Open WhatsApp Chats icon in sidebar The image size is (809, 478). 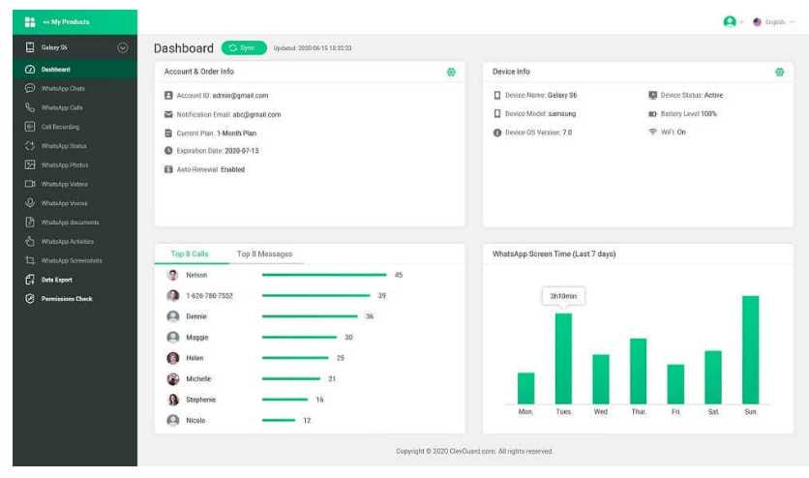click(30, 88)
